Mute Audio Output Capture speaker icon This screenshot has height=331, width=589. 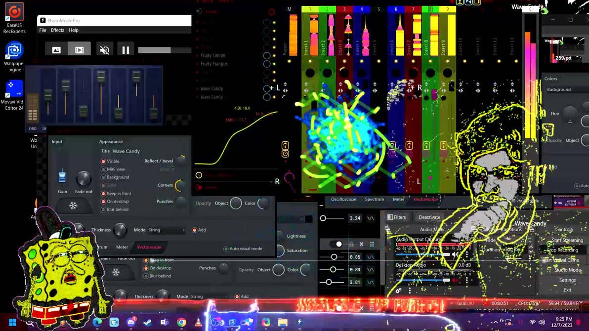[455, 254]
